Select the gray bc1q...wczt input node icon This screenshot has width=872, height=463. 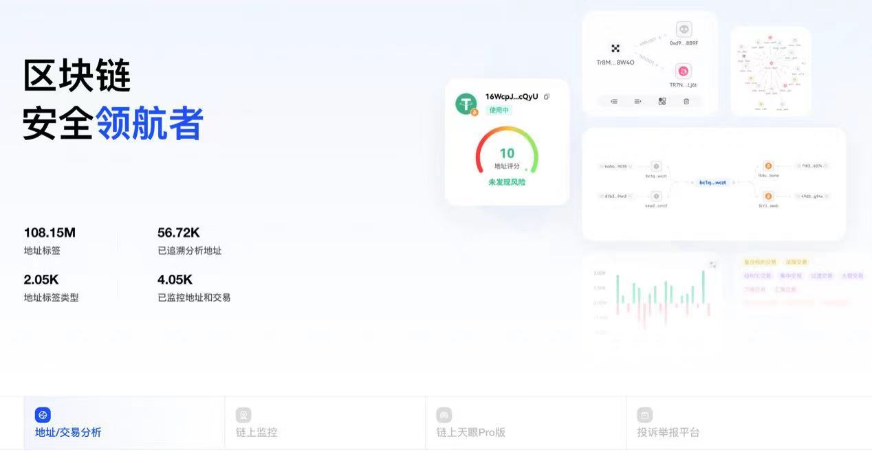pyautogui.click(x=656, y=166)
